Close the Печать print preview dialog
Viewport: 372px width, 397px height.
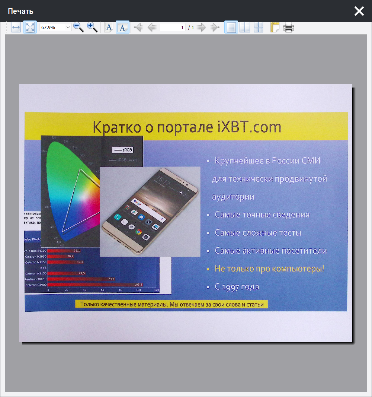(359, 11)
